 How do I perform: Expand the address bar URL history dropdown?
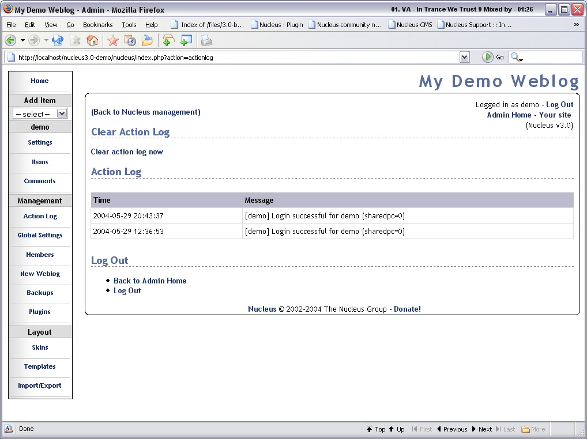[465, 57]
